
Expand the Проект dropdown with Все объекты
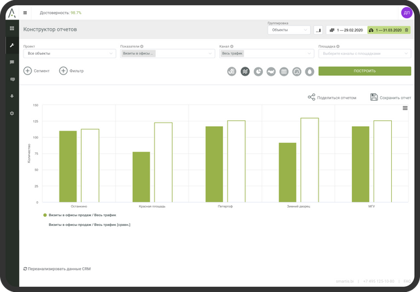69,54
